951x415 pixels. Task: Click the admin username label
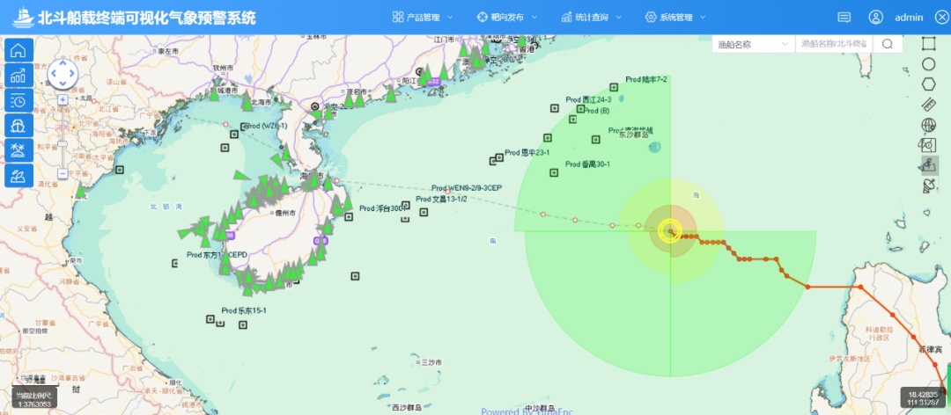[909, 18]
